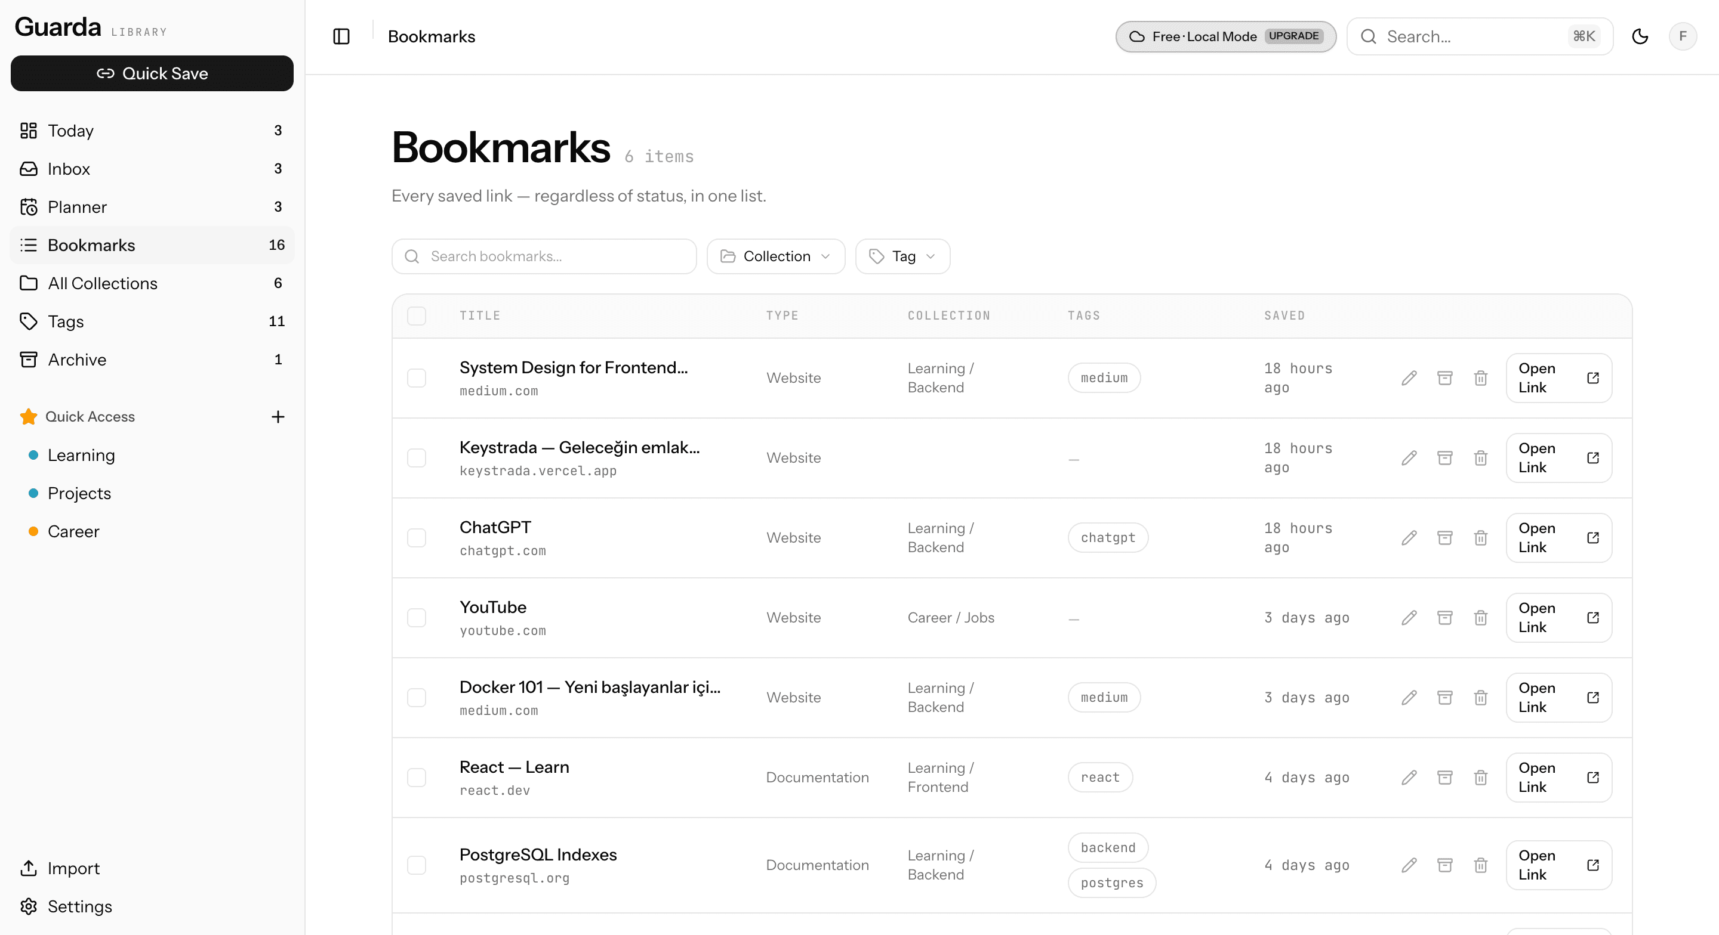Viewport: 1719px width, 935px height.
Task: Check the YouTube row checkbox
Action: point(417,618)
